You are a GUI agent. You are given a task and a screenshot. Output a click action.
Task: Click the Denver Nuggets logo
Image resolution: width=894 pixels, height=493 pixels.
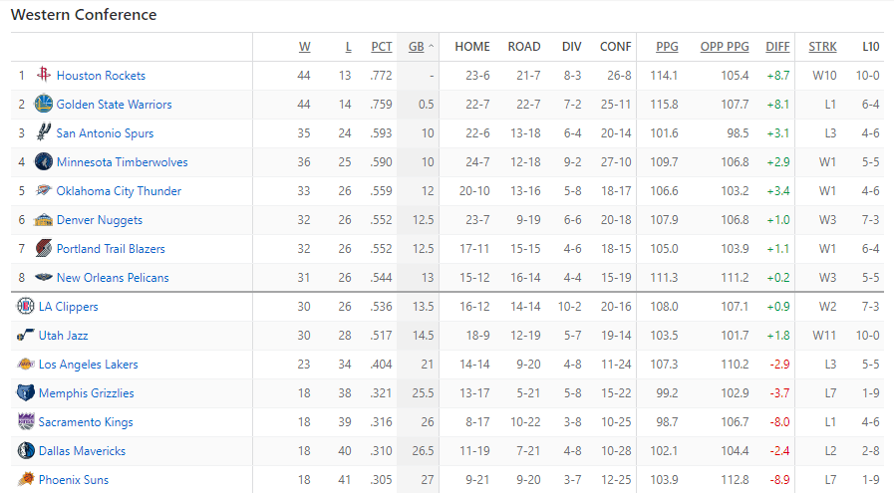(43, 220)
